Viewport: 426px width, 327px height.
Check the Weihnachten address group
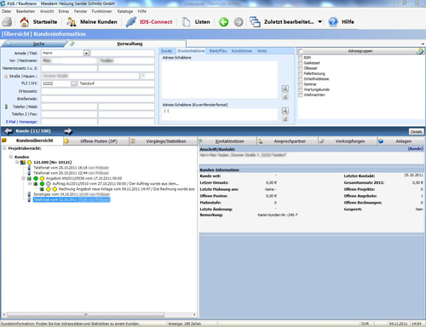tap(300, 95)
